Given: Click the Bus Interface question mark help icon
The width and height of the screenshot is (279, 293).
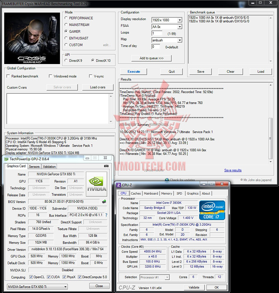Looking at the screenshot, I should click(x=107, y=215).
